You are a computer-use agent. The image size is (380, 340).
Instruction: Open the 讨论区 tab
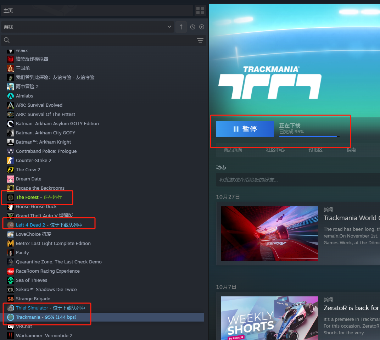[x=315, y=150]
